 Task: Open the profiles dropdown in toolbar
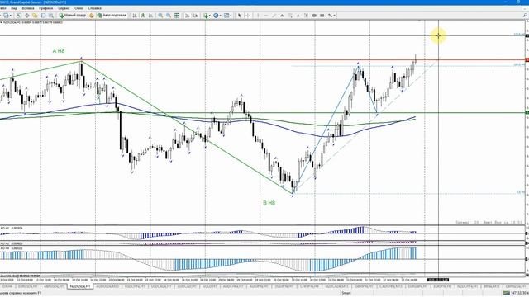pyautogui.click(x=7, y=16)
